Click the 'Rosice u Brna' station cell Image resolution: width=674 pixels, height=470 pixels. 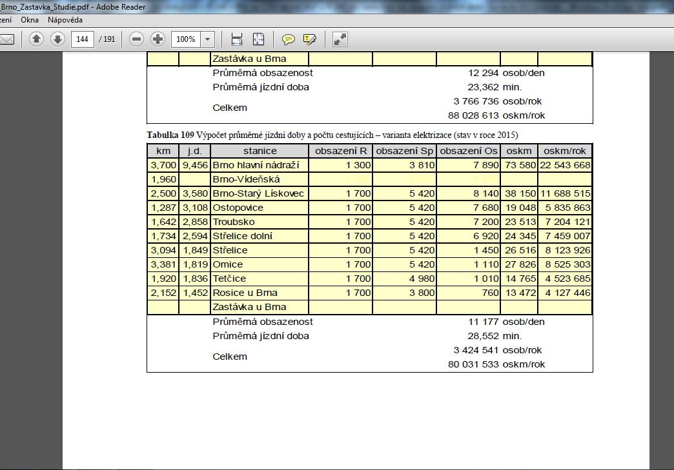(x=260, y=292)
